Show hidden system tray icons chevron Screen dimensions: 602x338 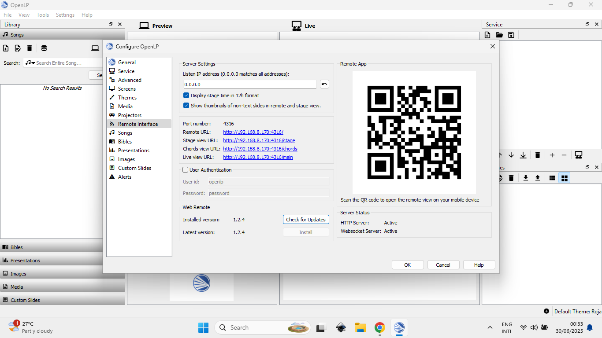click(x=490, y=327)
